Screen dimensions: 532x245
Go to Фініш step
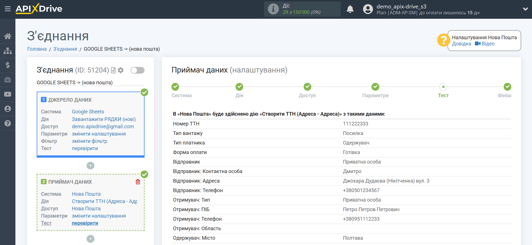[507, 87]
